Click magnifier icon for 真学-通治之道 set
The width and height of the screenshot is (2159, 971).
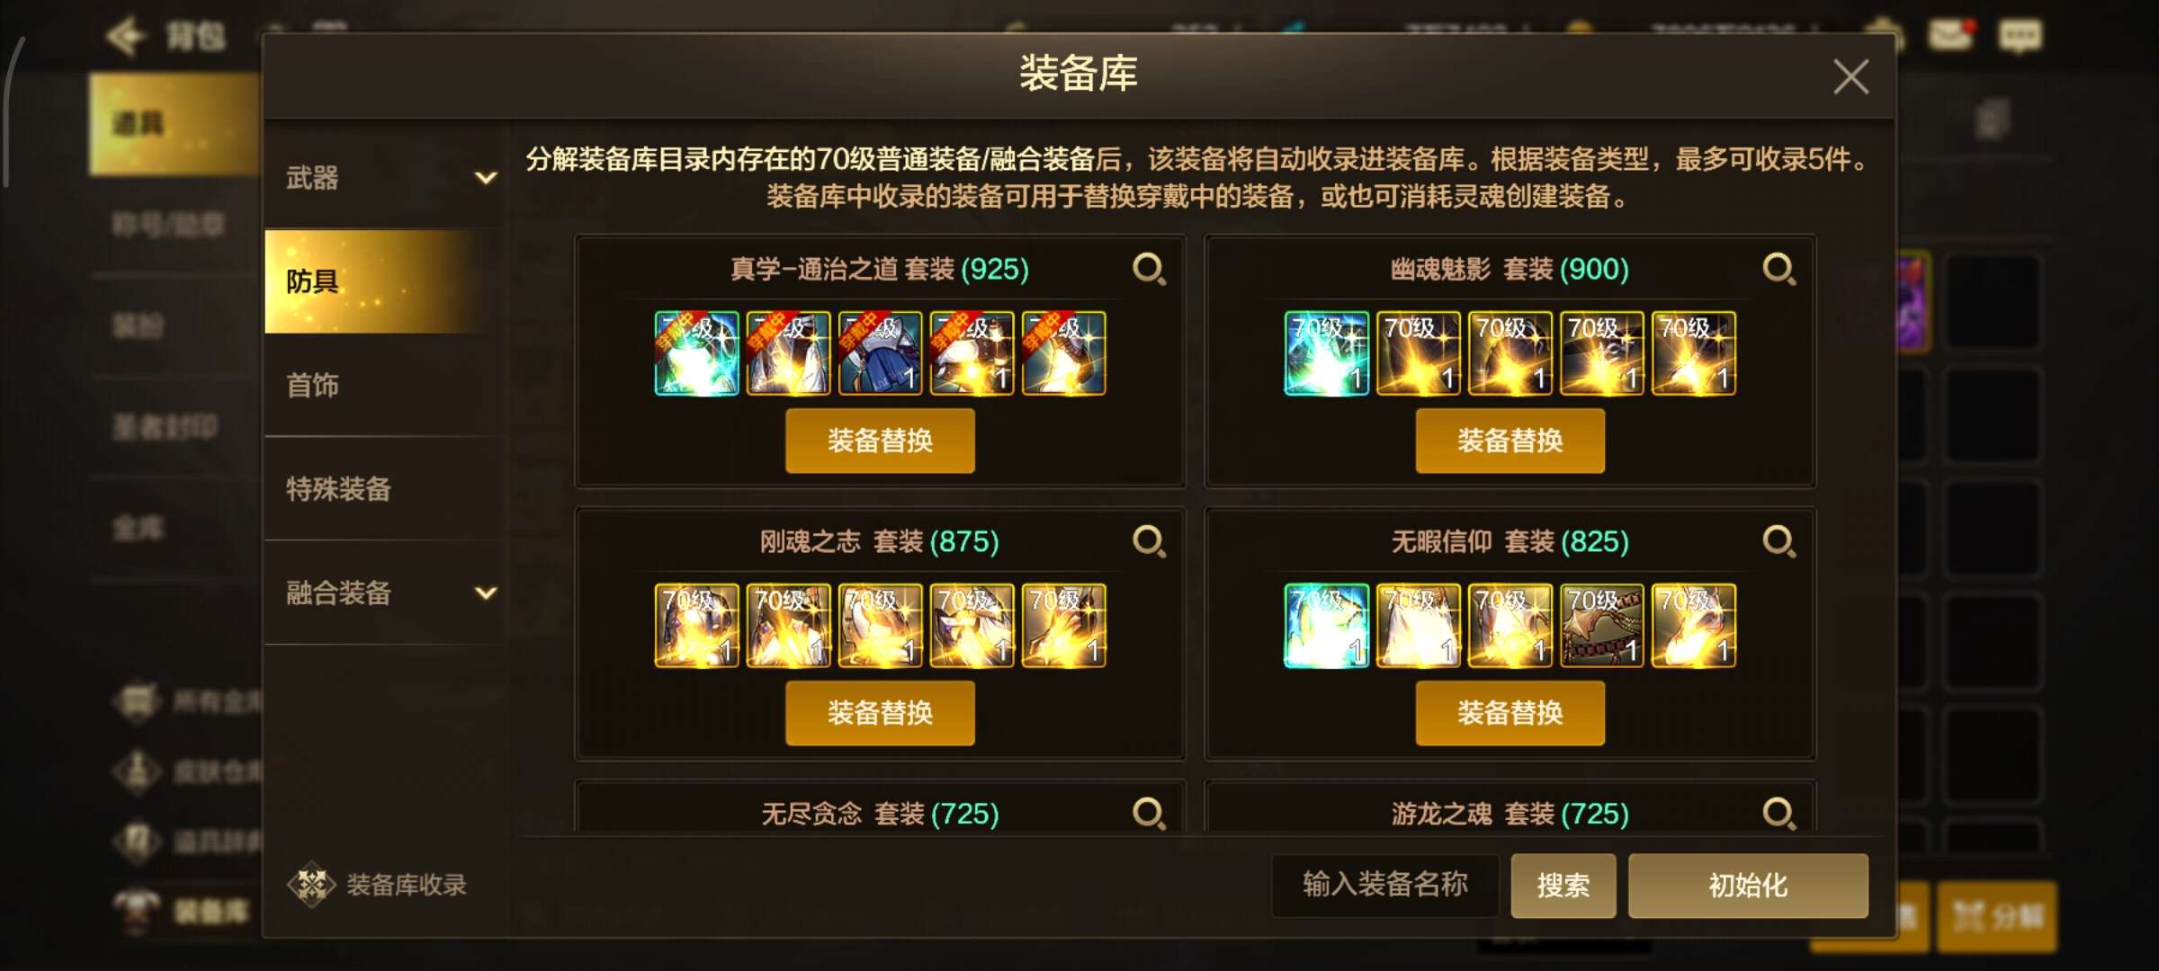[x=1149, y=269]
